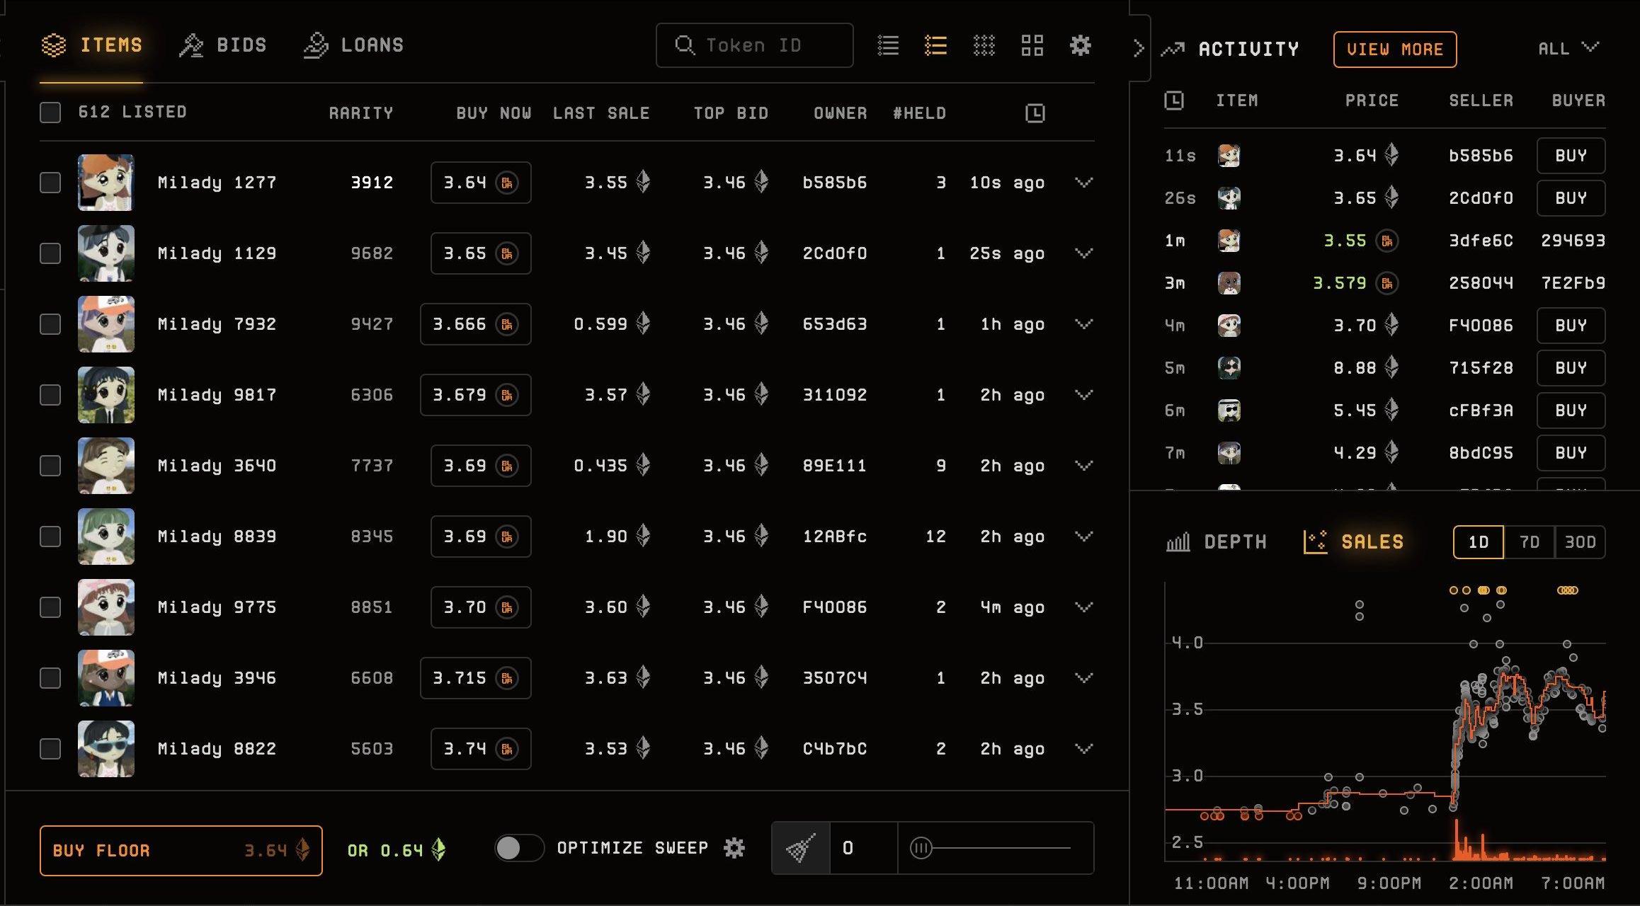This screenshot has width=1640, height=906.
Task: Expand Milady 1129 row details
Action: coord(1083,253)
